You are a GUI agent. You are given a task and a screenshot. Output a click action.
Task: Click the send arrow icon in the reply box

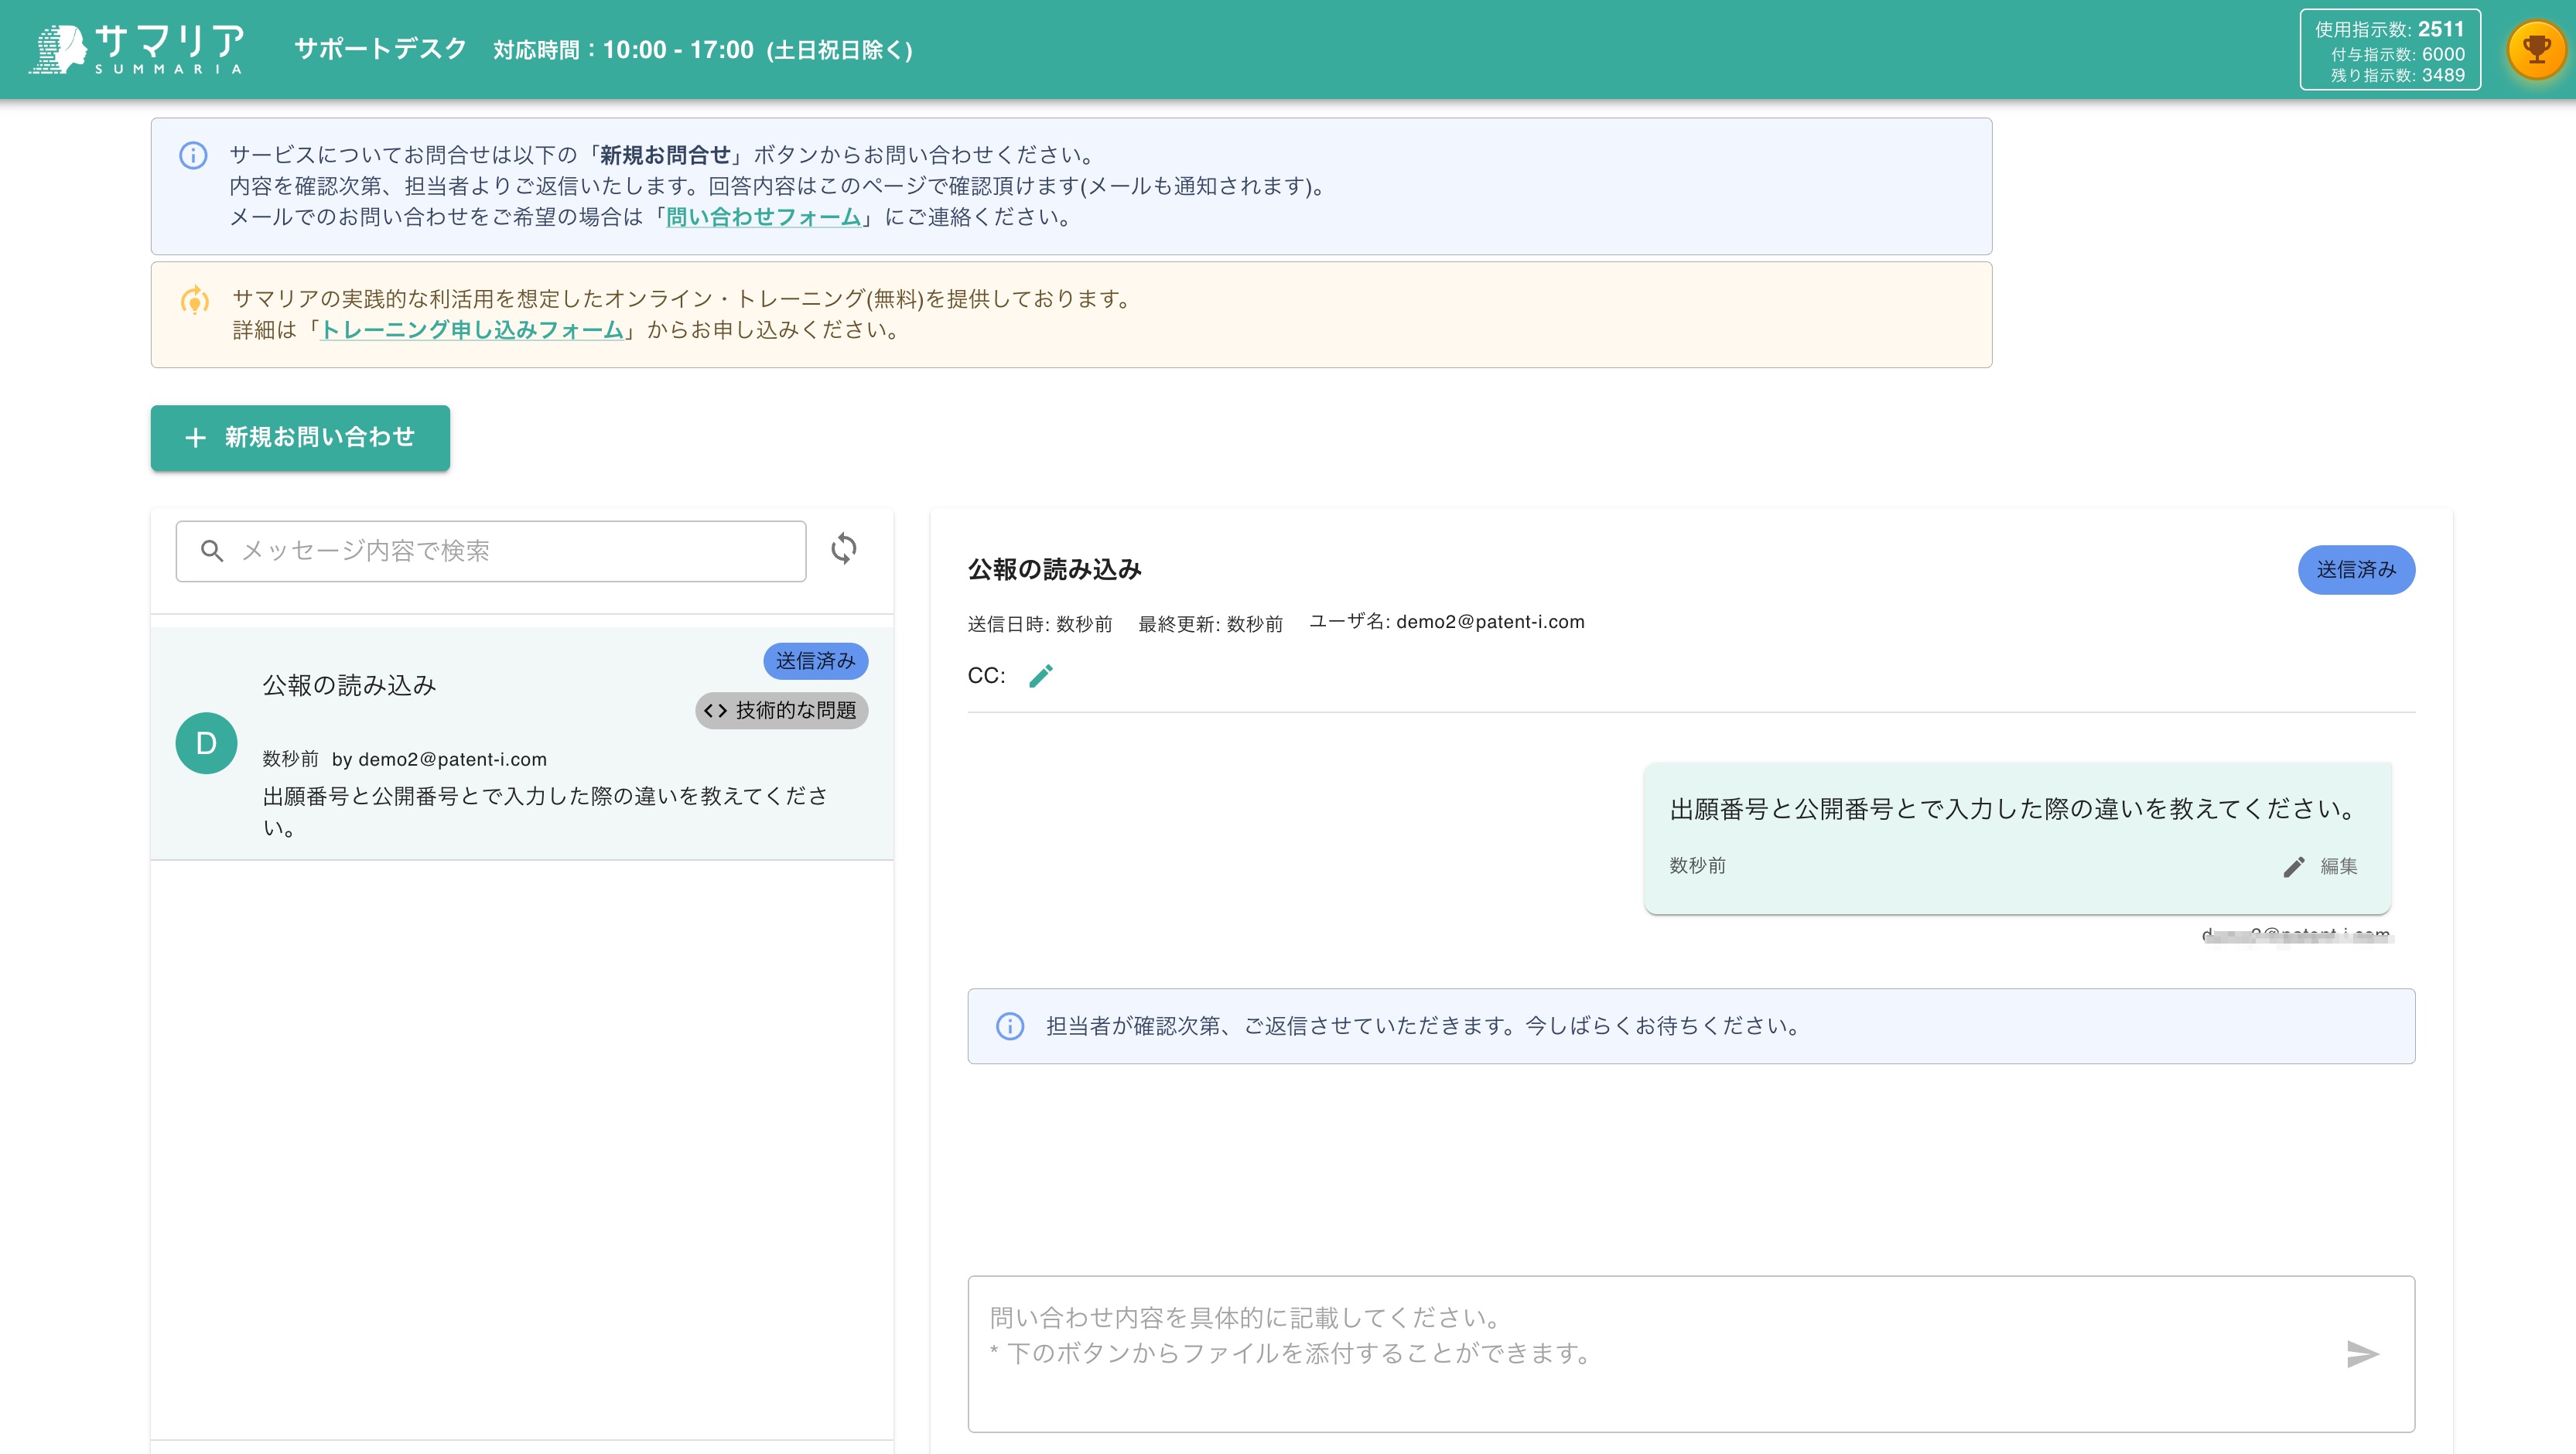(x=2362, y=1354)
